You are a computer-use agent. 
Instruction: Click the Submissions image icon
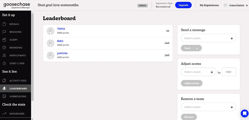[4, 96]
